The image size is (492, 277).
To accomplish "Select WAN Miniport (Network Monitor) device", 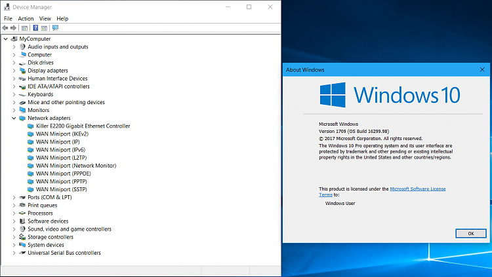I will [x=76, y=166].
